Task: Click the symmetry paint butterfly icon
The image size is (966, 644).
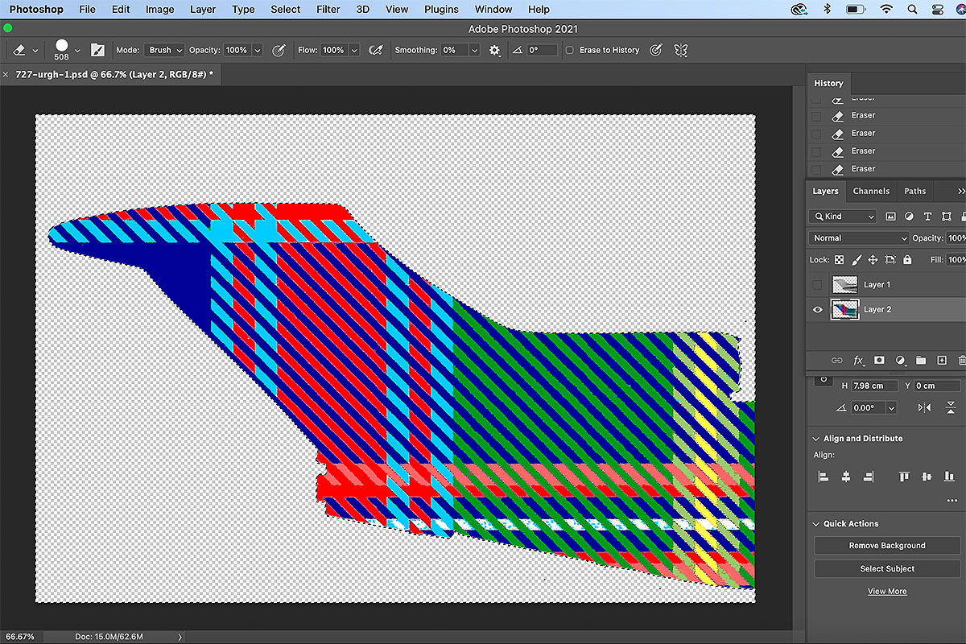Action: 681,50
